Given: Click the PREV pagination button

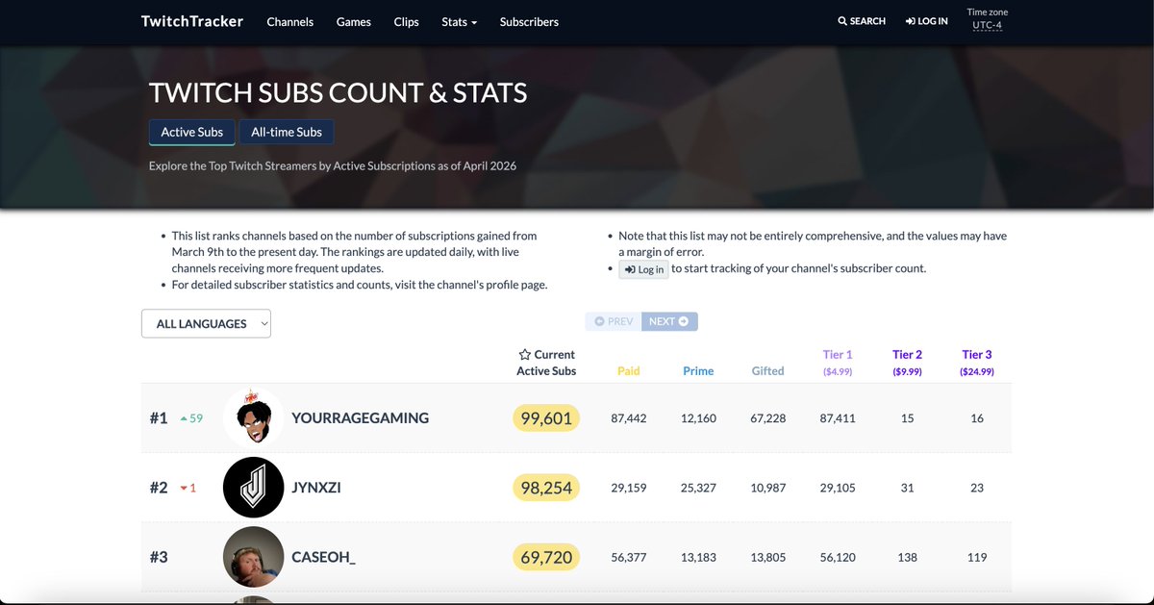Looking at the screenshot, I should point(614,321).
